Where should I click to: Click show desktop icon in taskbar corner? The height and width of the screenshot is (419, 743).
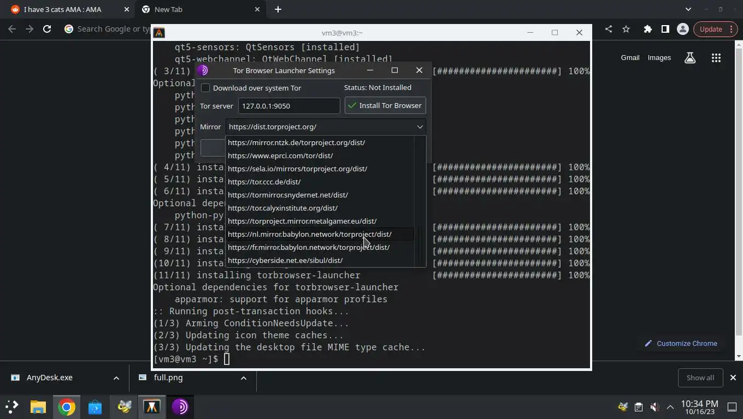(x=732, y=406)
